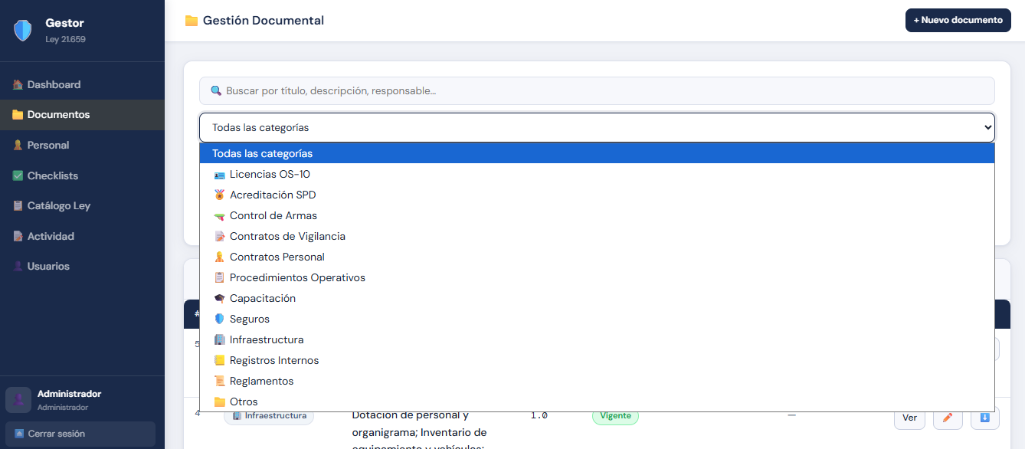Viewport: 1025px width, 449px height.
Task: Click the door icon in Cerrar sesión button
Action: [x=19, y=434]
